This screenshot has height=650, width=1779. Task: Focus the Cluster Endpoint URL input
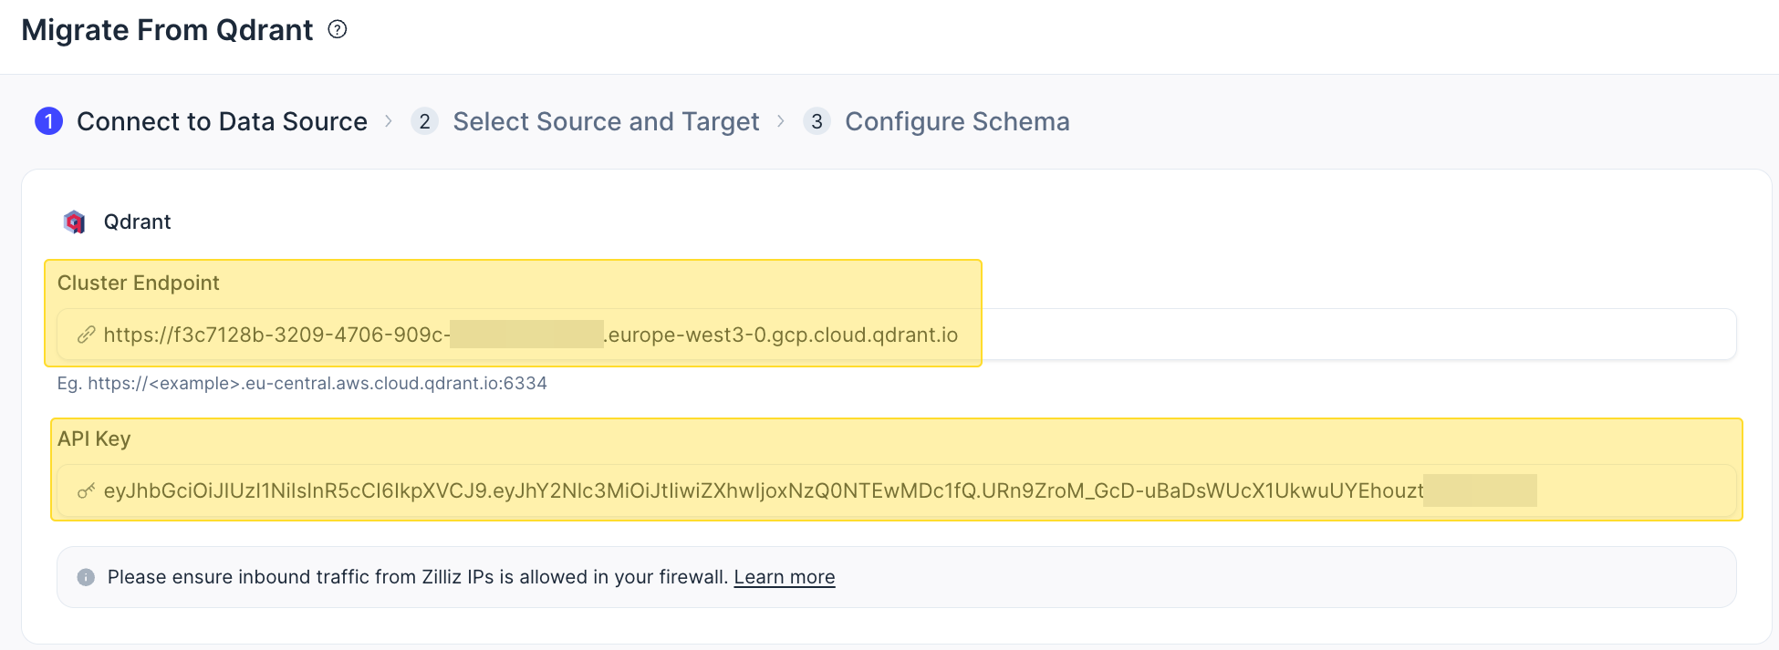point(896,335)
